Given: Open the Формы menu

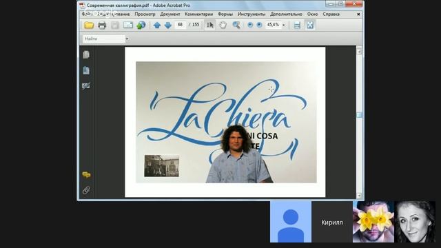Looking at the screenshot, I should (225, 14).
